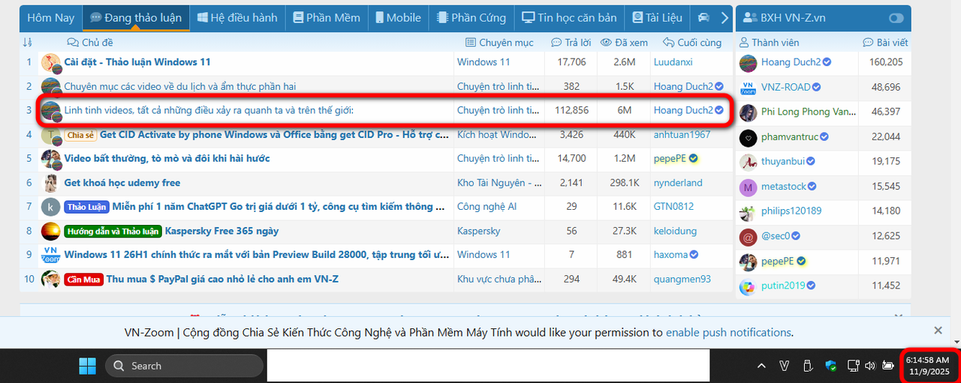The width and height of the screenshot is (961, 383).
Task: Open Phi Long Phong Van member profile
Action: pyautogui.click(x=809, y=112)
